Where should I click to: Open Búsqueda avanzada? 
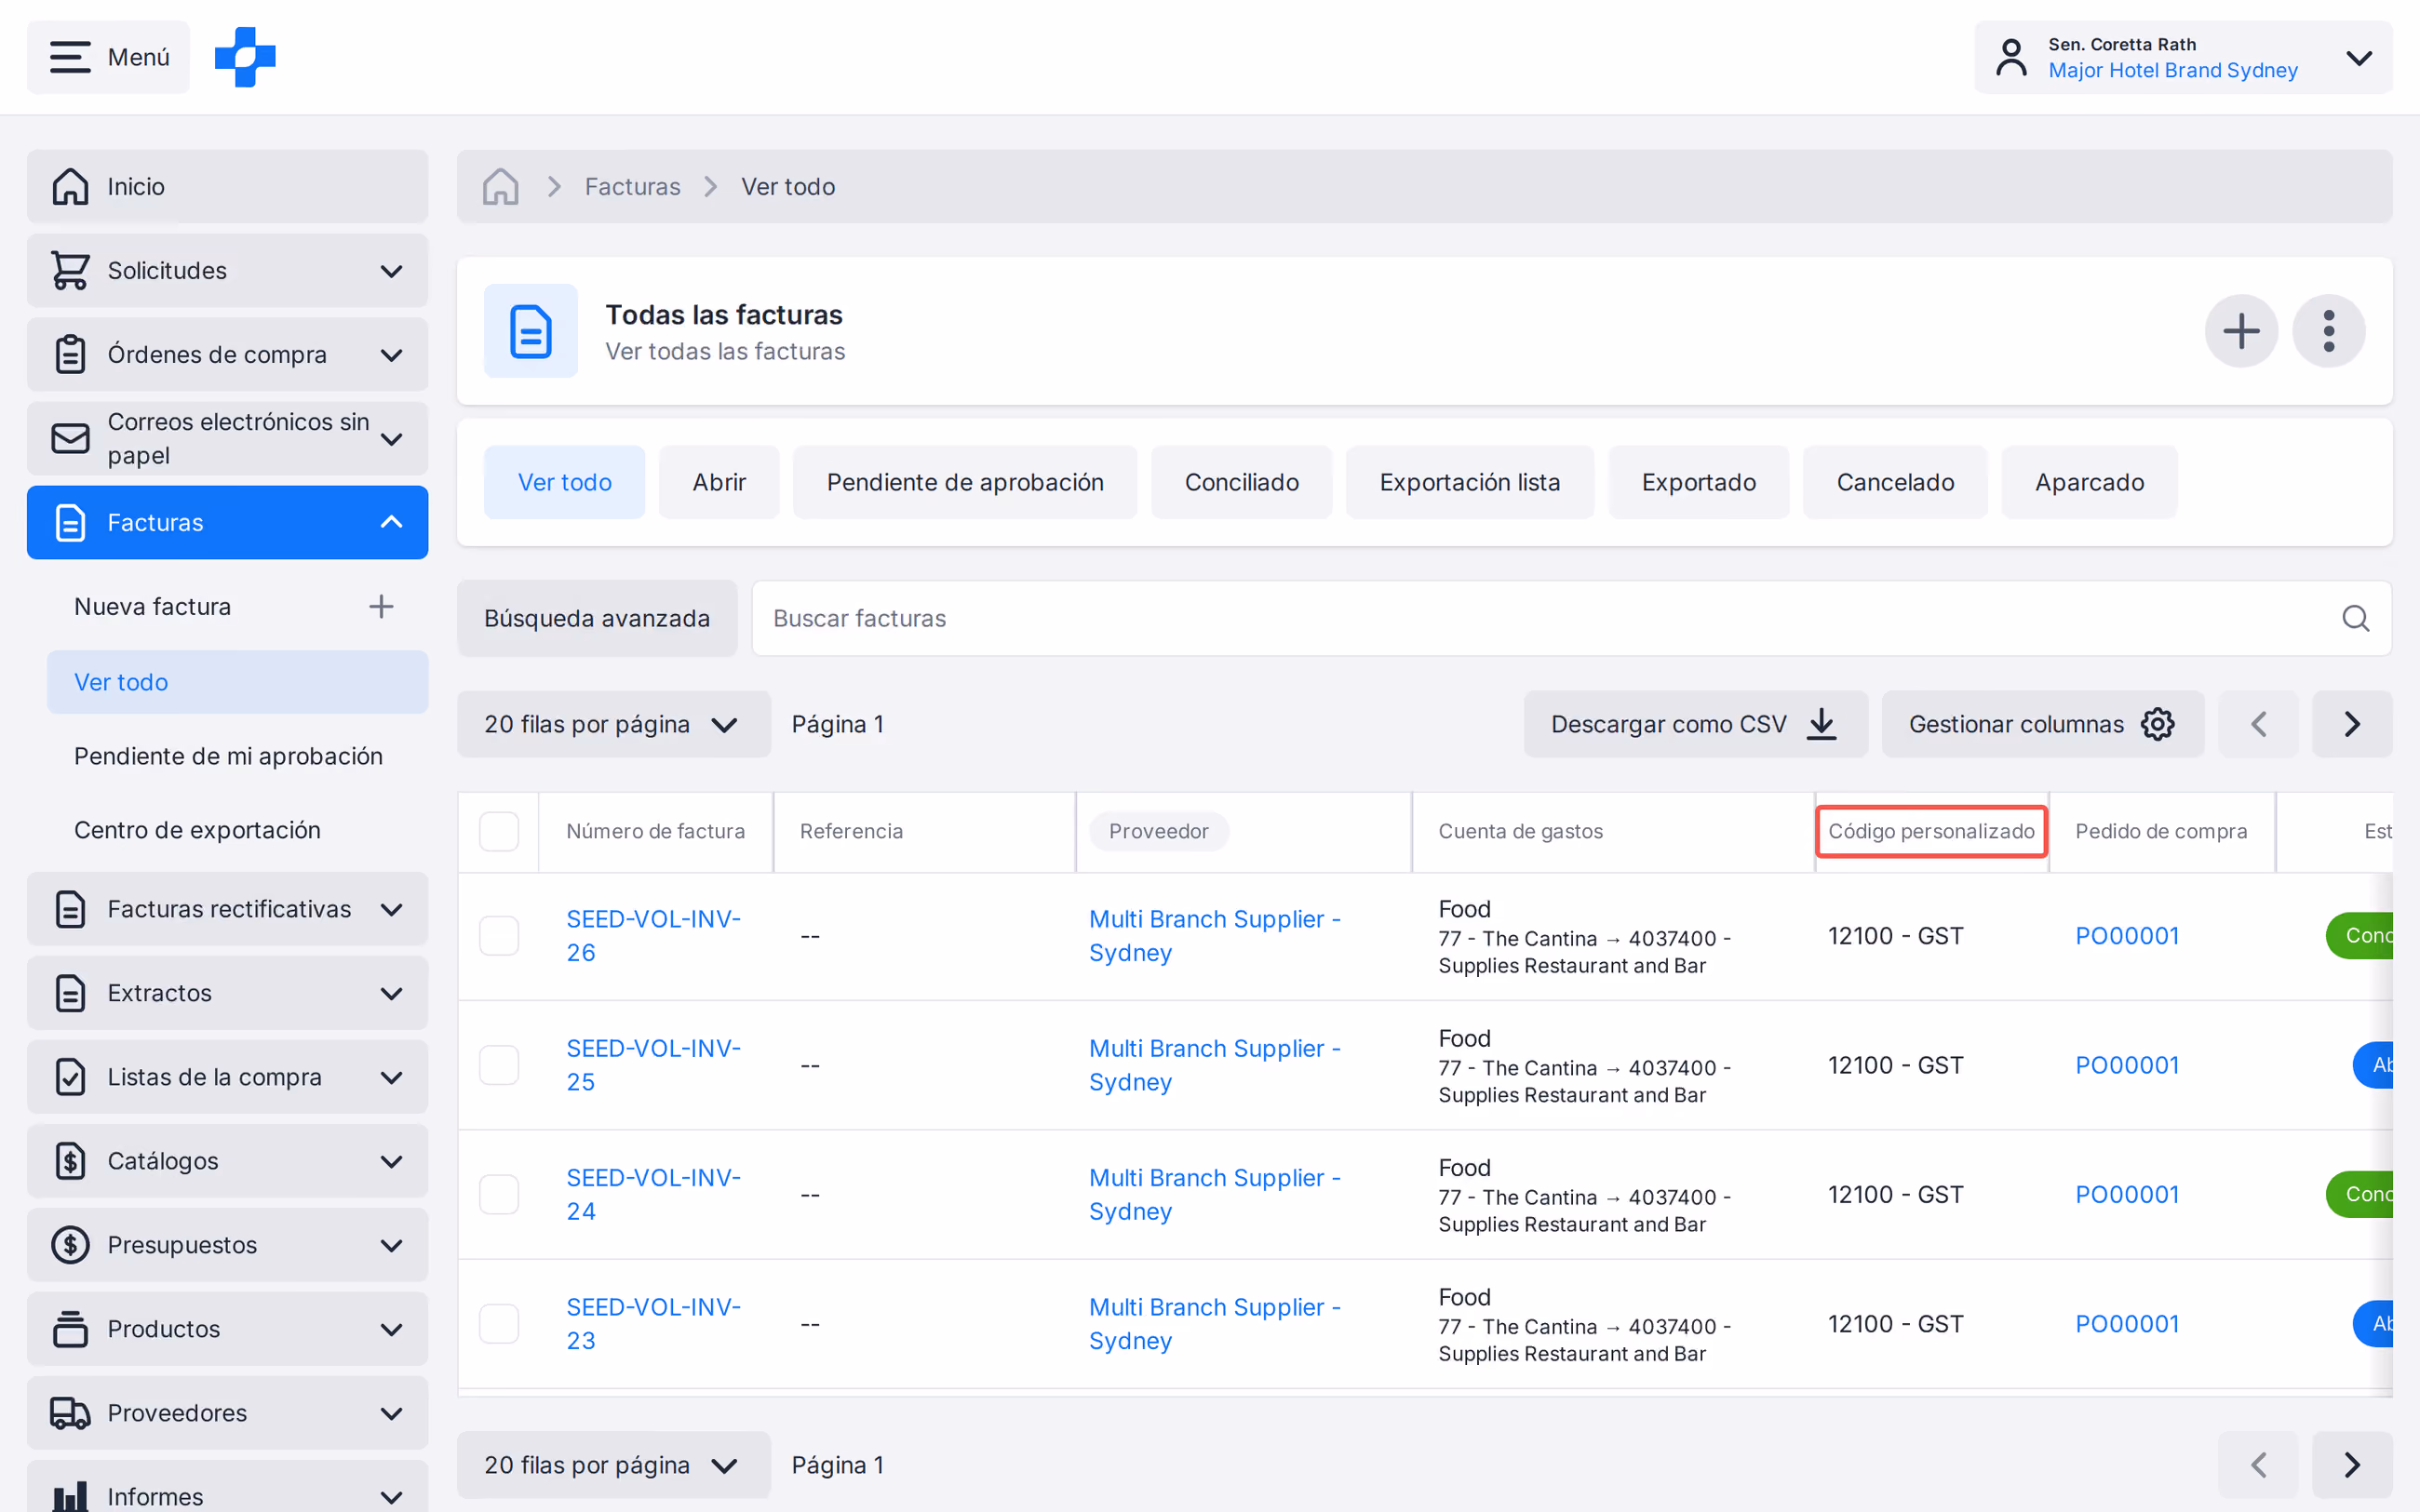(x=597, y=618)
